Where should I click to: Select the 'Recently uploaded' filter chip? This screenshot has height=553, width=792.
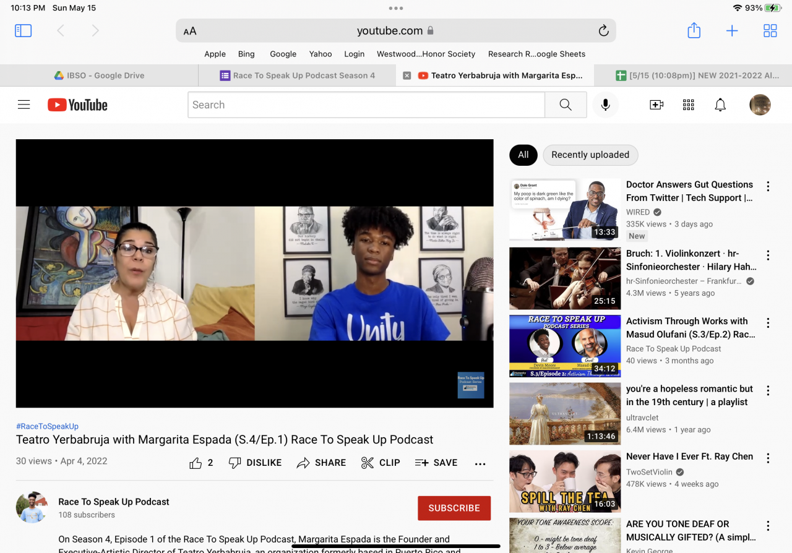(590, 155)
